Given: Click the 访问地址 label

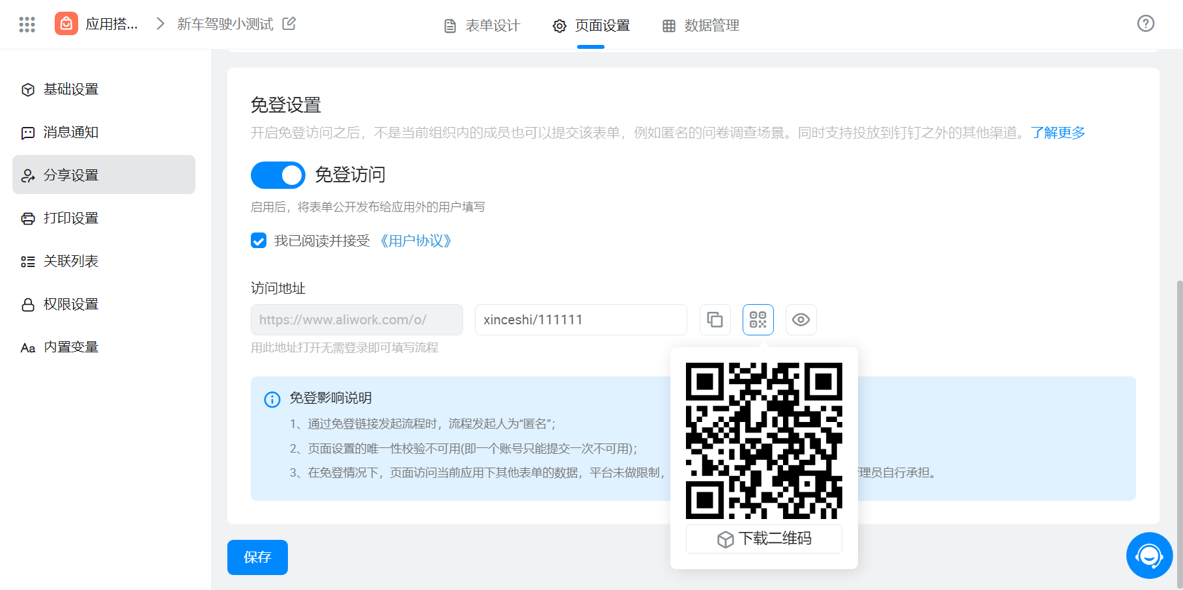Looking at the screenshot, I should (278, 288).
